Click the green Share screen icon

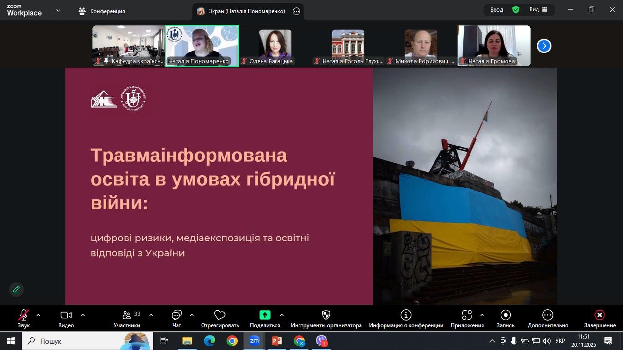(x=265, y=315)
